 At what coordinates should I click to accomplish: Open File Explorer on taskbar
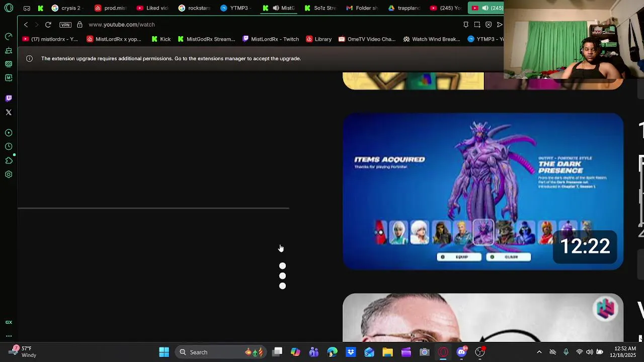coord(387,352)
